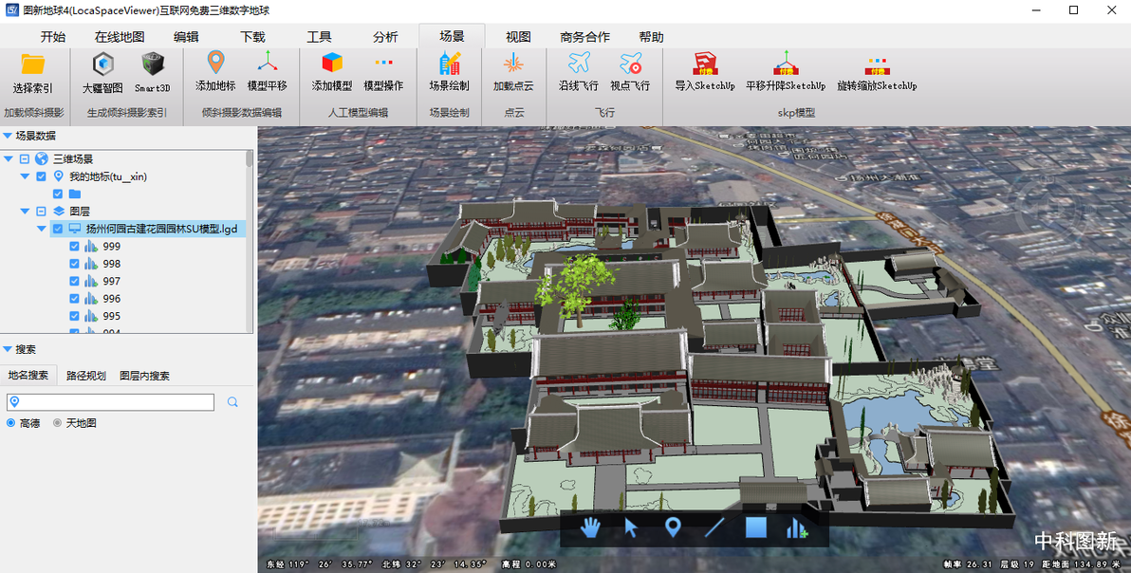Toggle checkbox beside the blue folder
The width and height of the screenshot is (1131, 573).
pos(58,194)
